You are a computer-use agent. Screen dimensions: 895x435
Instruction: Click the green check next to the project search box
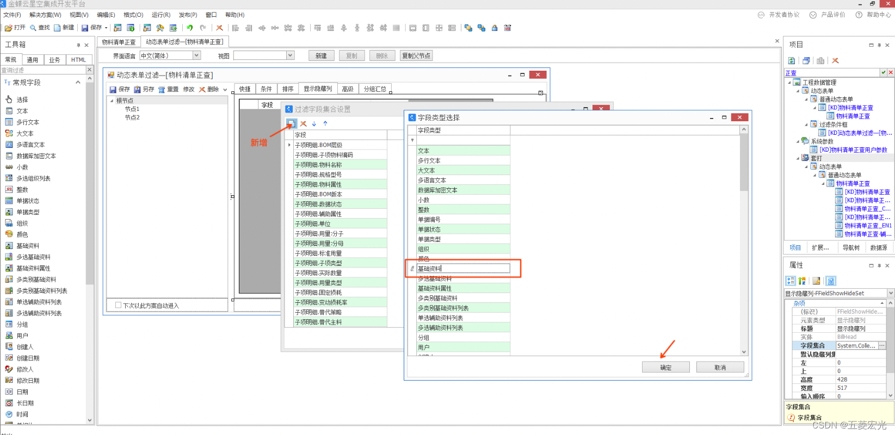click(884, 72)
